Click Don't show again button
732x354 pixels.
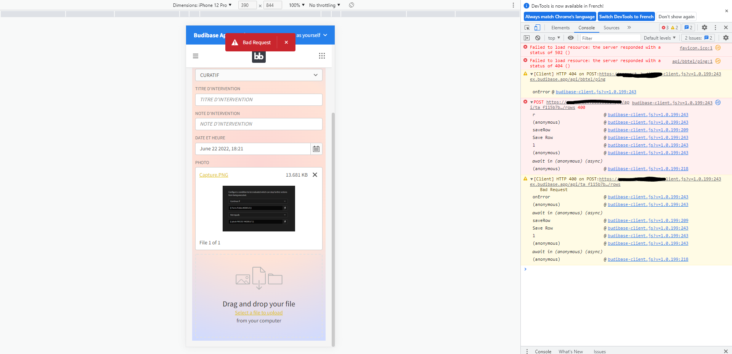click(676, 16)
